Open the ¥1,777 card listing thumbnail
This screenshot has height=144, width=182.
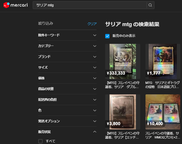click(163, 62)
